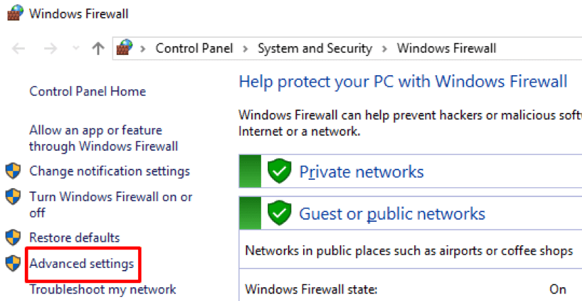The height and width of the screenshot is (301, 582).
Task: Select System and Security in the breadcrumb
Action: click(x=314, y=48)
